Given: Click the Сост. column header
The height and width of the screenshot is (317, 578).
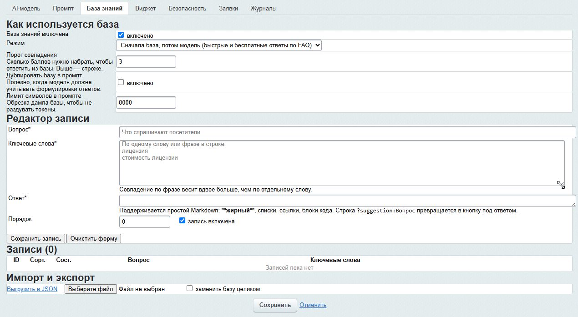Looking at the screenshot, I should [x=64, y=260].
